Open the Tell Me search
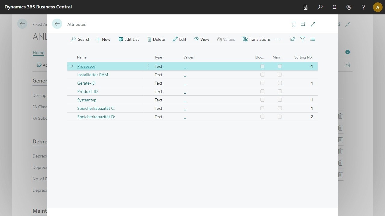Screen dimensions: 385x216 click(320, 7)
